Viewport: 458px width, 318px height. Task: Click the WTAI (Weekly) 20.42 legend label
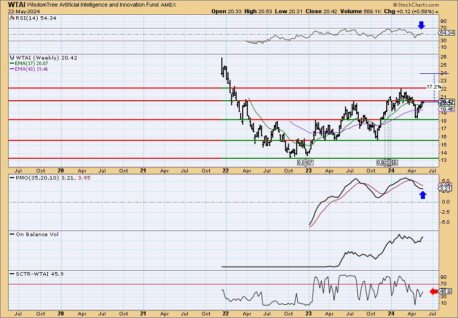pos(47,58)
